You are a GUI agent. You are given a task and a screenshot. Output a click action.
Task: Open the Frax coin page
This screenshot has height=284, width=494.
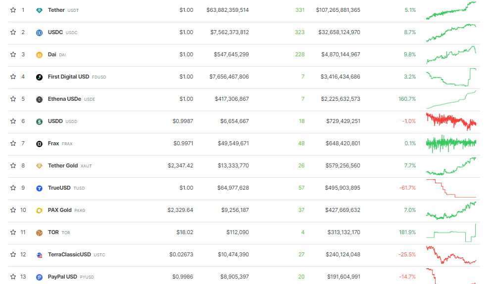pos(53,143)
